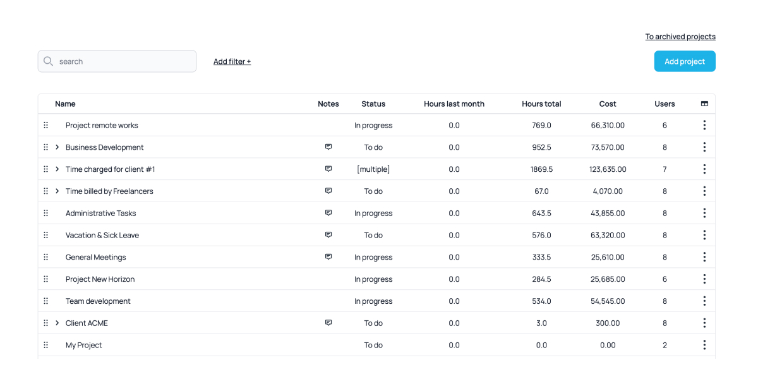Click the Add project button

point(684,61)
